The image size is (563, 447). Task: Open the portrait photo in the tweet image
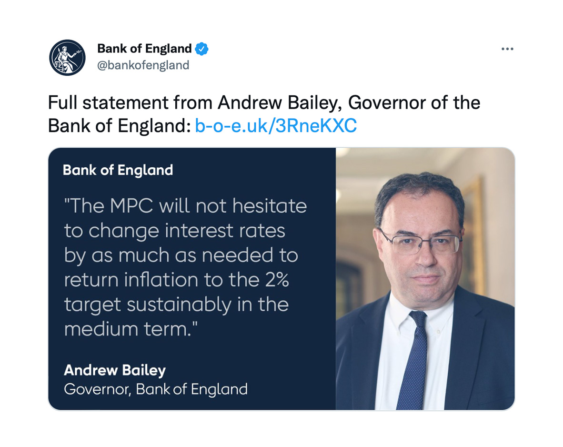pyautogui.click(x=425, y=279)
